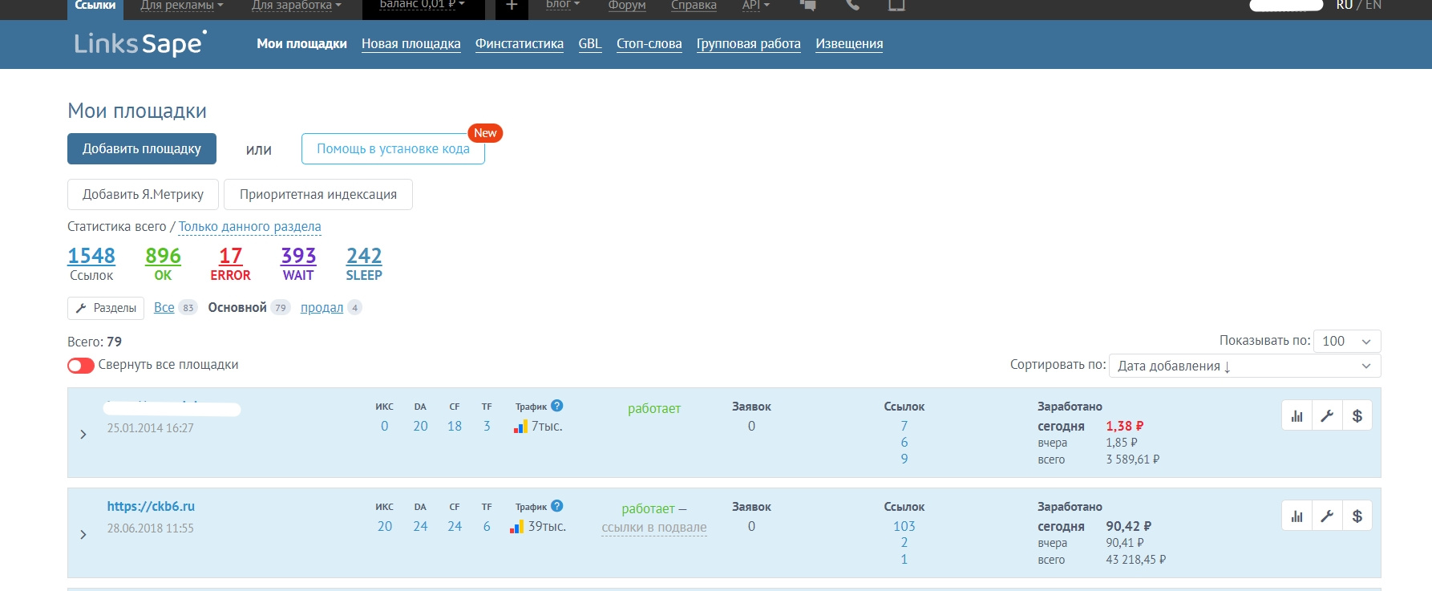Open the 'Разделы' settings button
The height and width of the screenshot is (591, 1432).
point(106,308)
